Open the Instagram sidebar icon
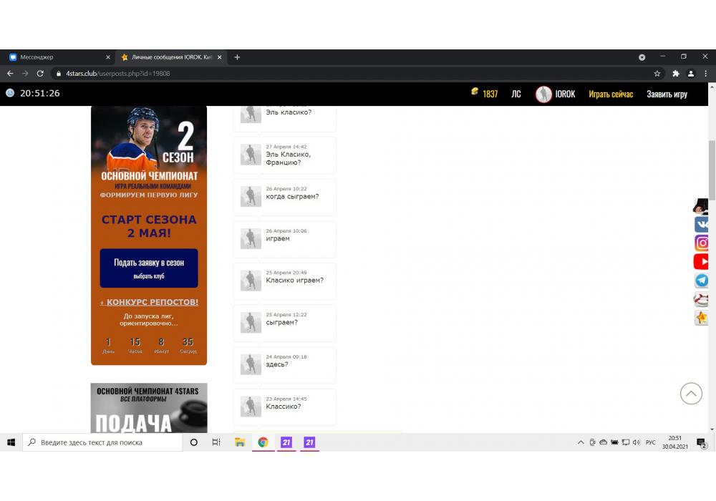The height and width of the screenshot is (501, 716). [x=702, y=243]
